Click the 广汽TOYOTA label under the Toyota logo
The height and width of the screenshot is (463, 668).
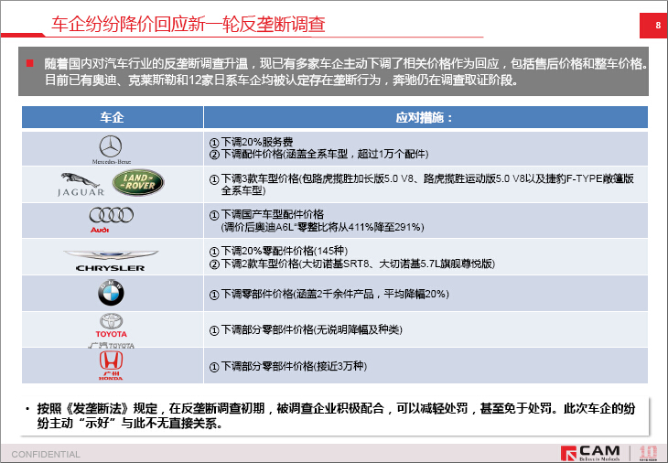click(112, 345)
